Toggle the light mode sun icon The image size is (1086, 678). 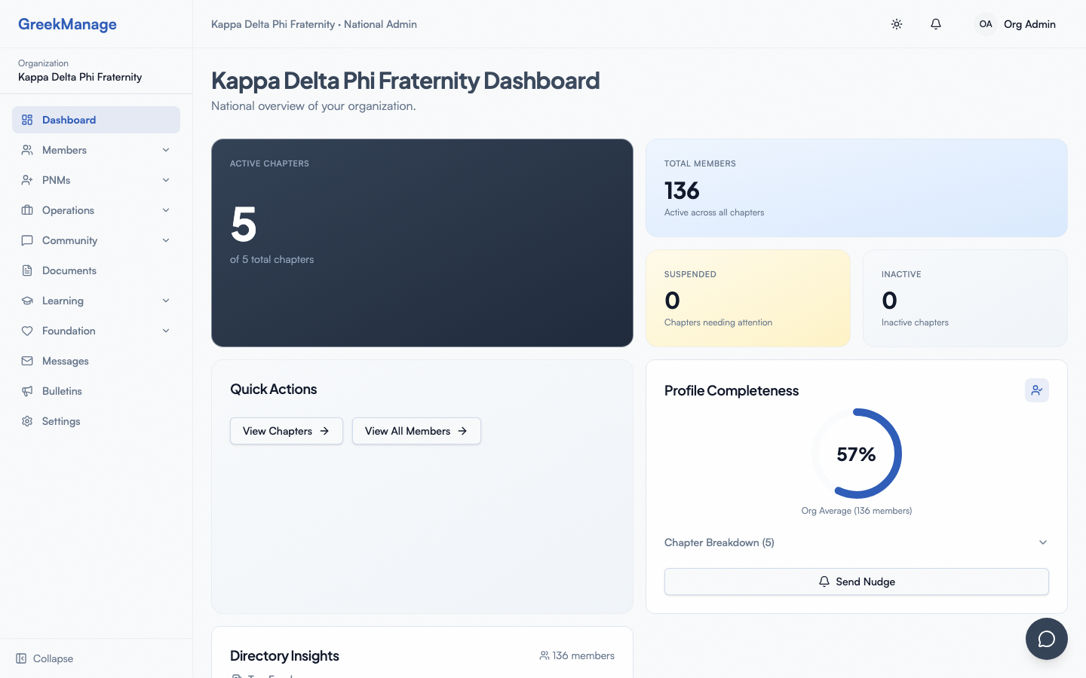(897, 24)
